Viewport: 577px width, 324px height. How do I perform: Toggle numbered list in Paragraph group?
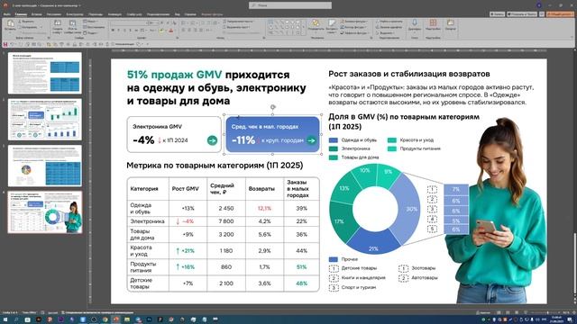click(193, 23)
